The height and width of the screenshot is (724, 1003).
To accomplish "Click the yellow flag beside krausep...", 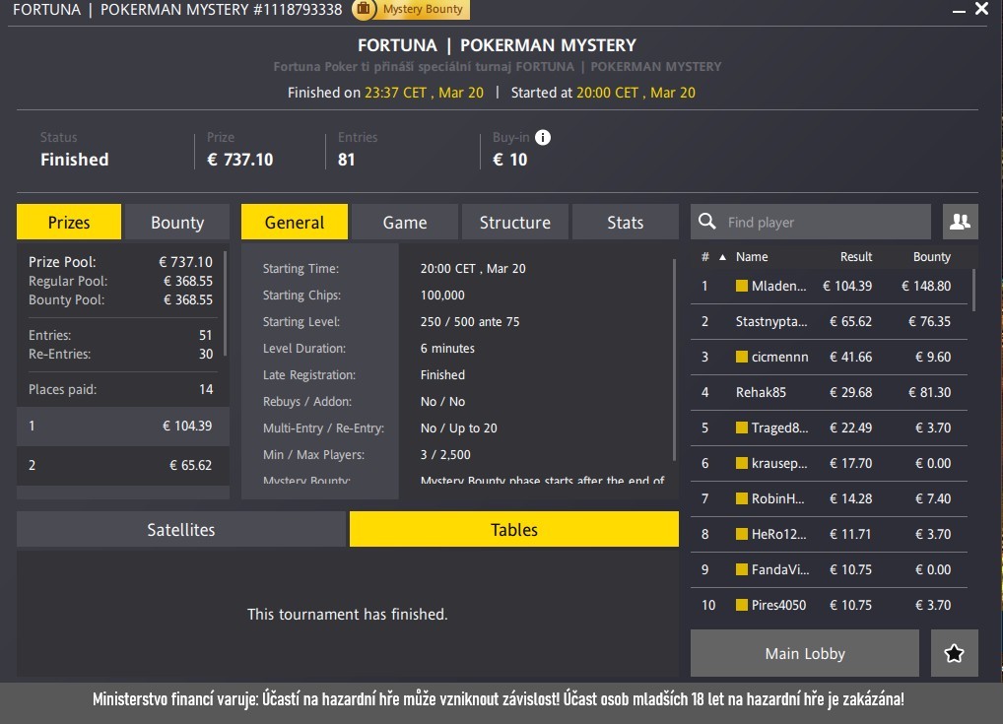I will [x=741, y=463].
